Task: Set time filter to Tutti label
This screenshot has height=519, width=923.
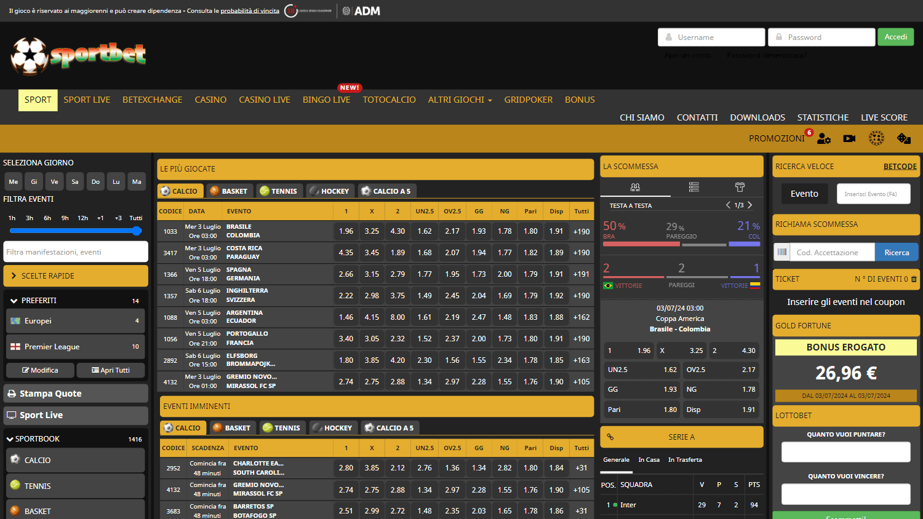Action: pos(136,218)
